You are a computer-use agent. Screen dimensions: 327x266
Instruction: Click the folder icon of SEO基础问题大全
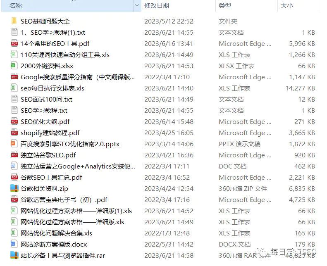[x=14, y=21]
